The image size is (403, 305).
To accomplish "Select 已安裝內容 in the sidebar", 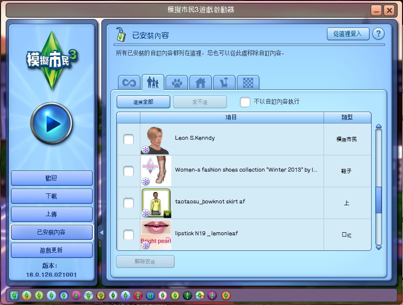I will (52, 232).
